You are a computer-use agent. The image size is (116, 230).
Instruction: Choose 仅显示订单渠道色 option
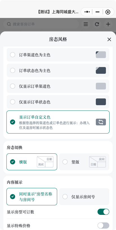58,86
